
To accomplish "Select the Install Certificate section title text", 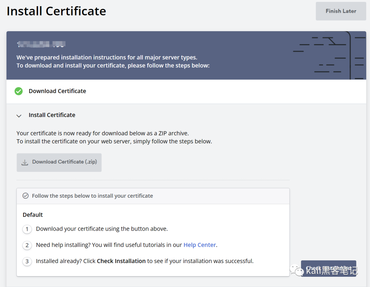I will [x=52, y=115].
